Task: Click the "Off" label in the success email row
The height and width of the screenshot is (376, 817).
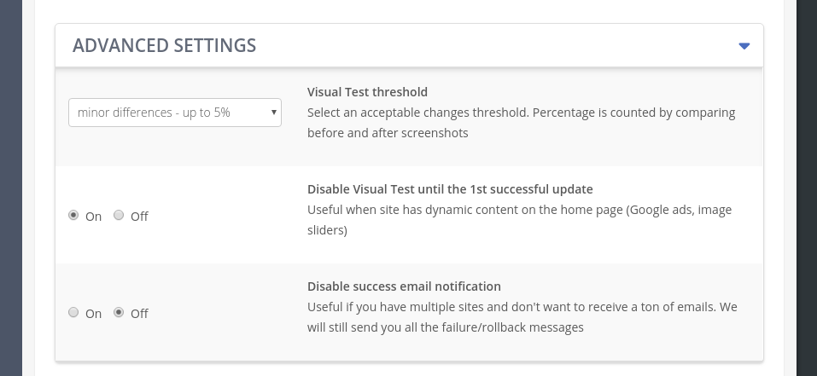Action: point(139,314)
